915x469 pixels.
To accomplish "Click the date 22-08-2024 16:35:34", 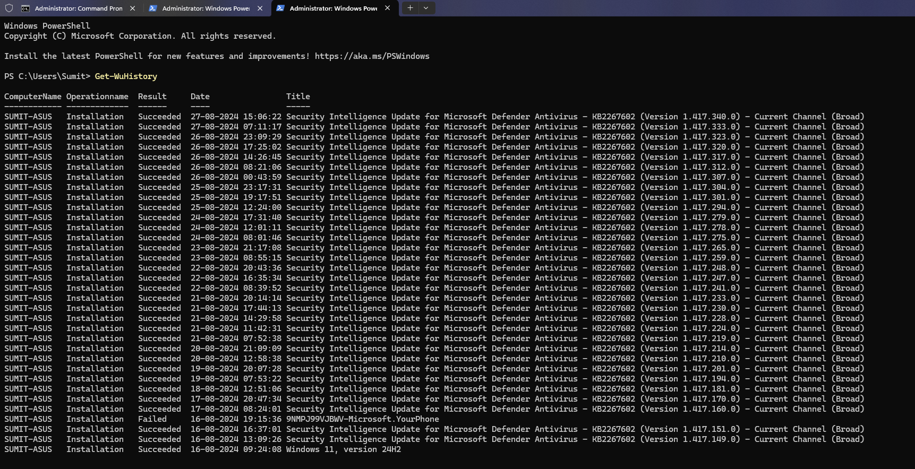I will click(x=236, y=278).
